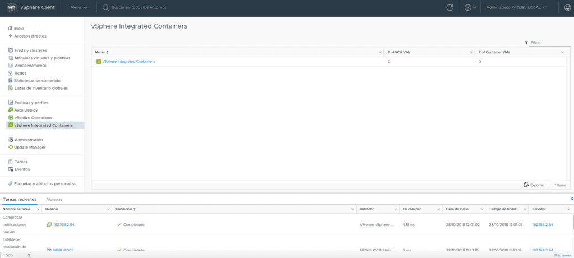Select Update Manager in sidebar

coord(30,147)
